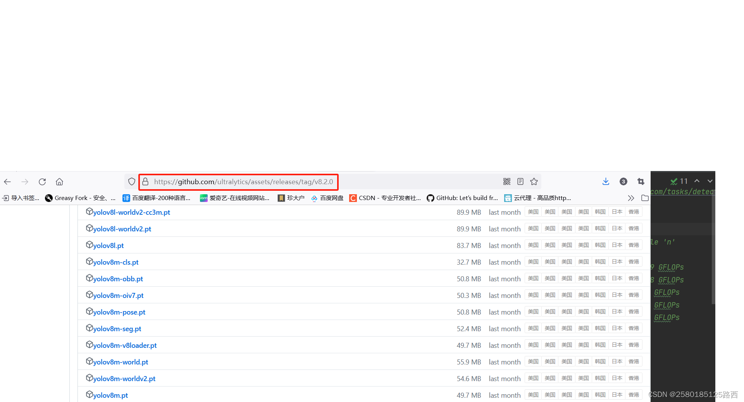The height and width of the screenshot is (402, 744).
Task: Click the extension icon with badge 3
Action: 623,181
